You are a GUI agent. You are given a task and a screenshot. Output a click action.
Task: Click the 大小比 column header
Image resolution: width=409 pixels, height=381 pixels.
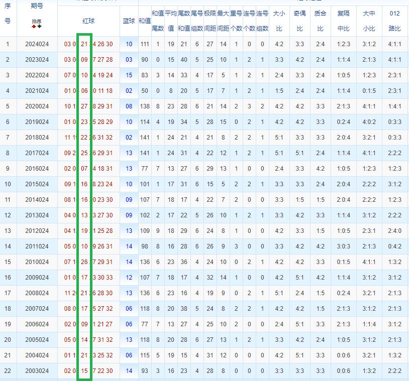[279, 21]
